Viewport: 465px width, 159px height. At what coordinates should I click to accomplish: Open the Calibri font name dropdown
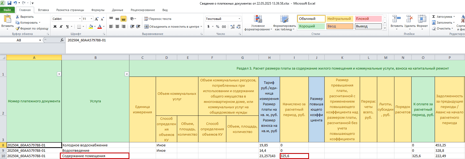click(x=80, y=19)
